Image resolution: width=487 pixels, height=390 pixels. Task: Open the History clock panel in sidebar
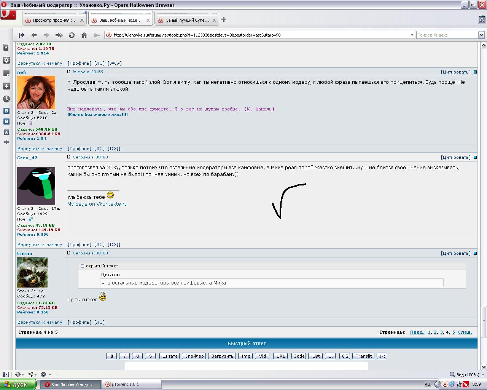pyautogui.click(x=6, y=99)
